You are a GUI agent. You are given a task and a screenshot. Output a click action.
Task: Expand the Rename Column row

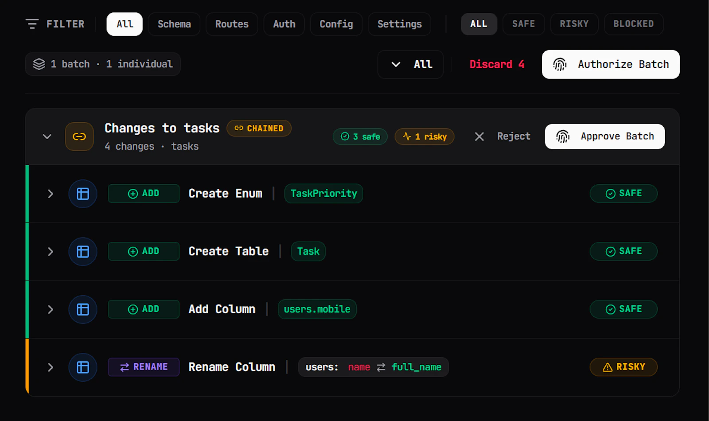tap(51, 367)
